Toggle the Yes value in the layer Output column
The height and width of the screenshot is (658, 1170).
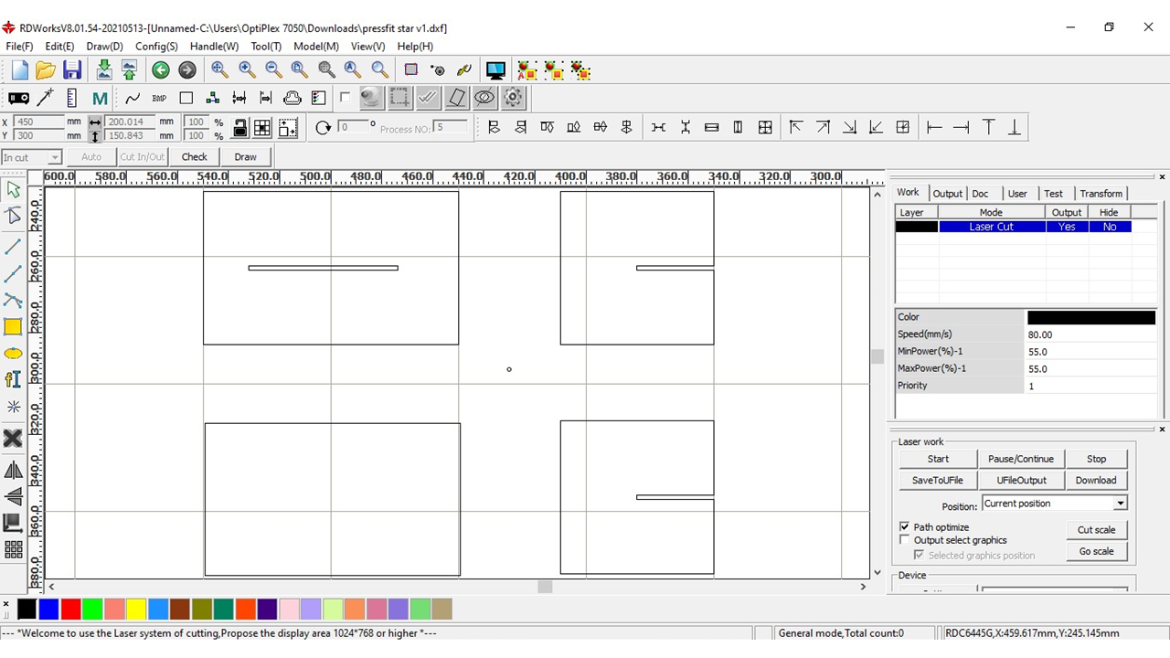click(1067, 227)
